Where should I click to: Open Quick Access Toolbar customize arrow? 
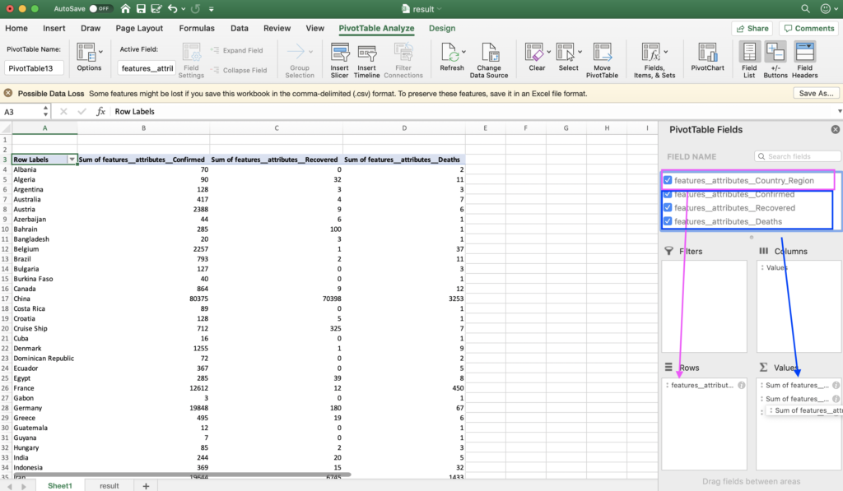point(212,9)
